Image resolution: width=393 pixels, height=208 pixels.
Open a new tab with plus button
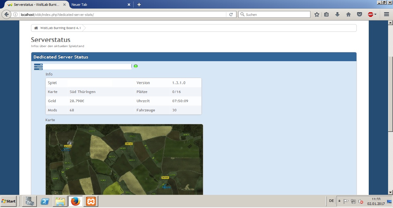click(x=139, y=5)
